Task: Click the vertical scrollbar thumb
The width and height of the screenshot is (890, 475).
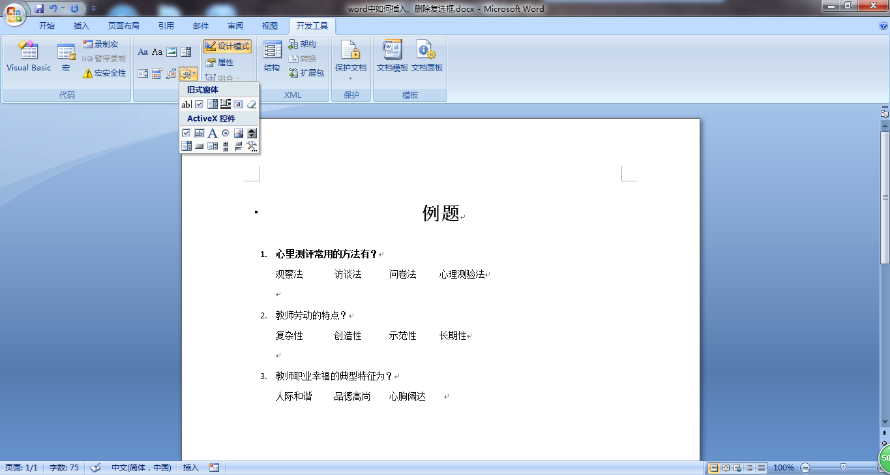Action: pyautogui.click(x=885, y=197)
